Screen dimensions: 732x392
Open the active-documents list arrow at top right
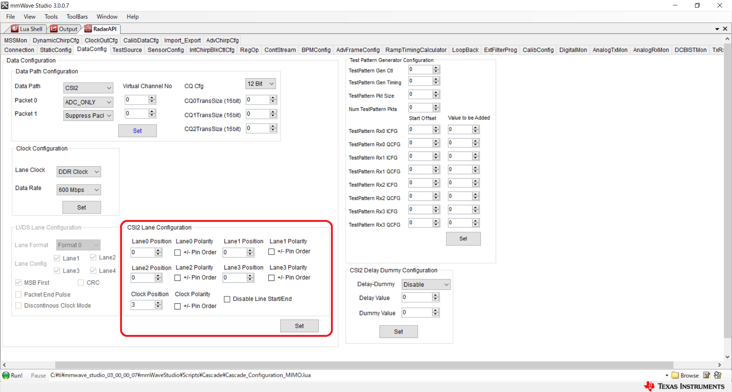pos(717,29)
